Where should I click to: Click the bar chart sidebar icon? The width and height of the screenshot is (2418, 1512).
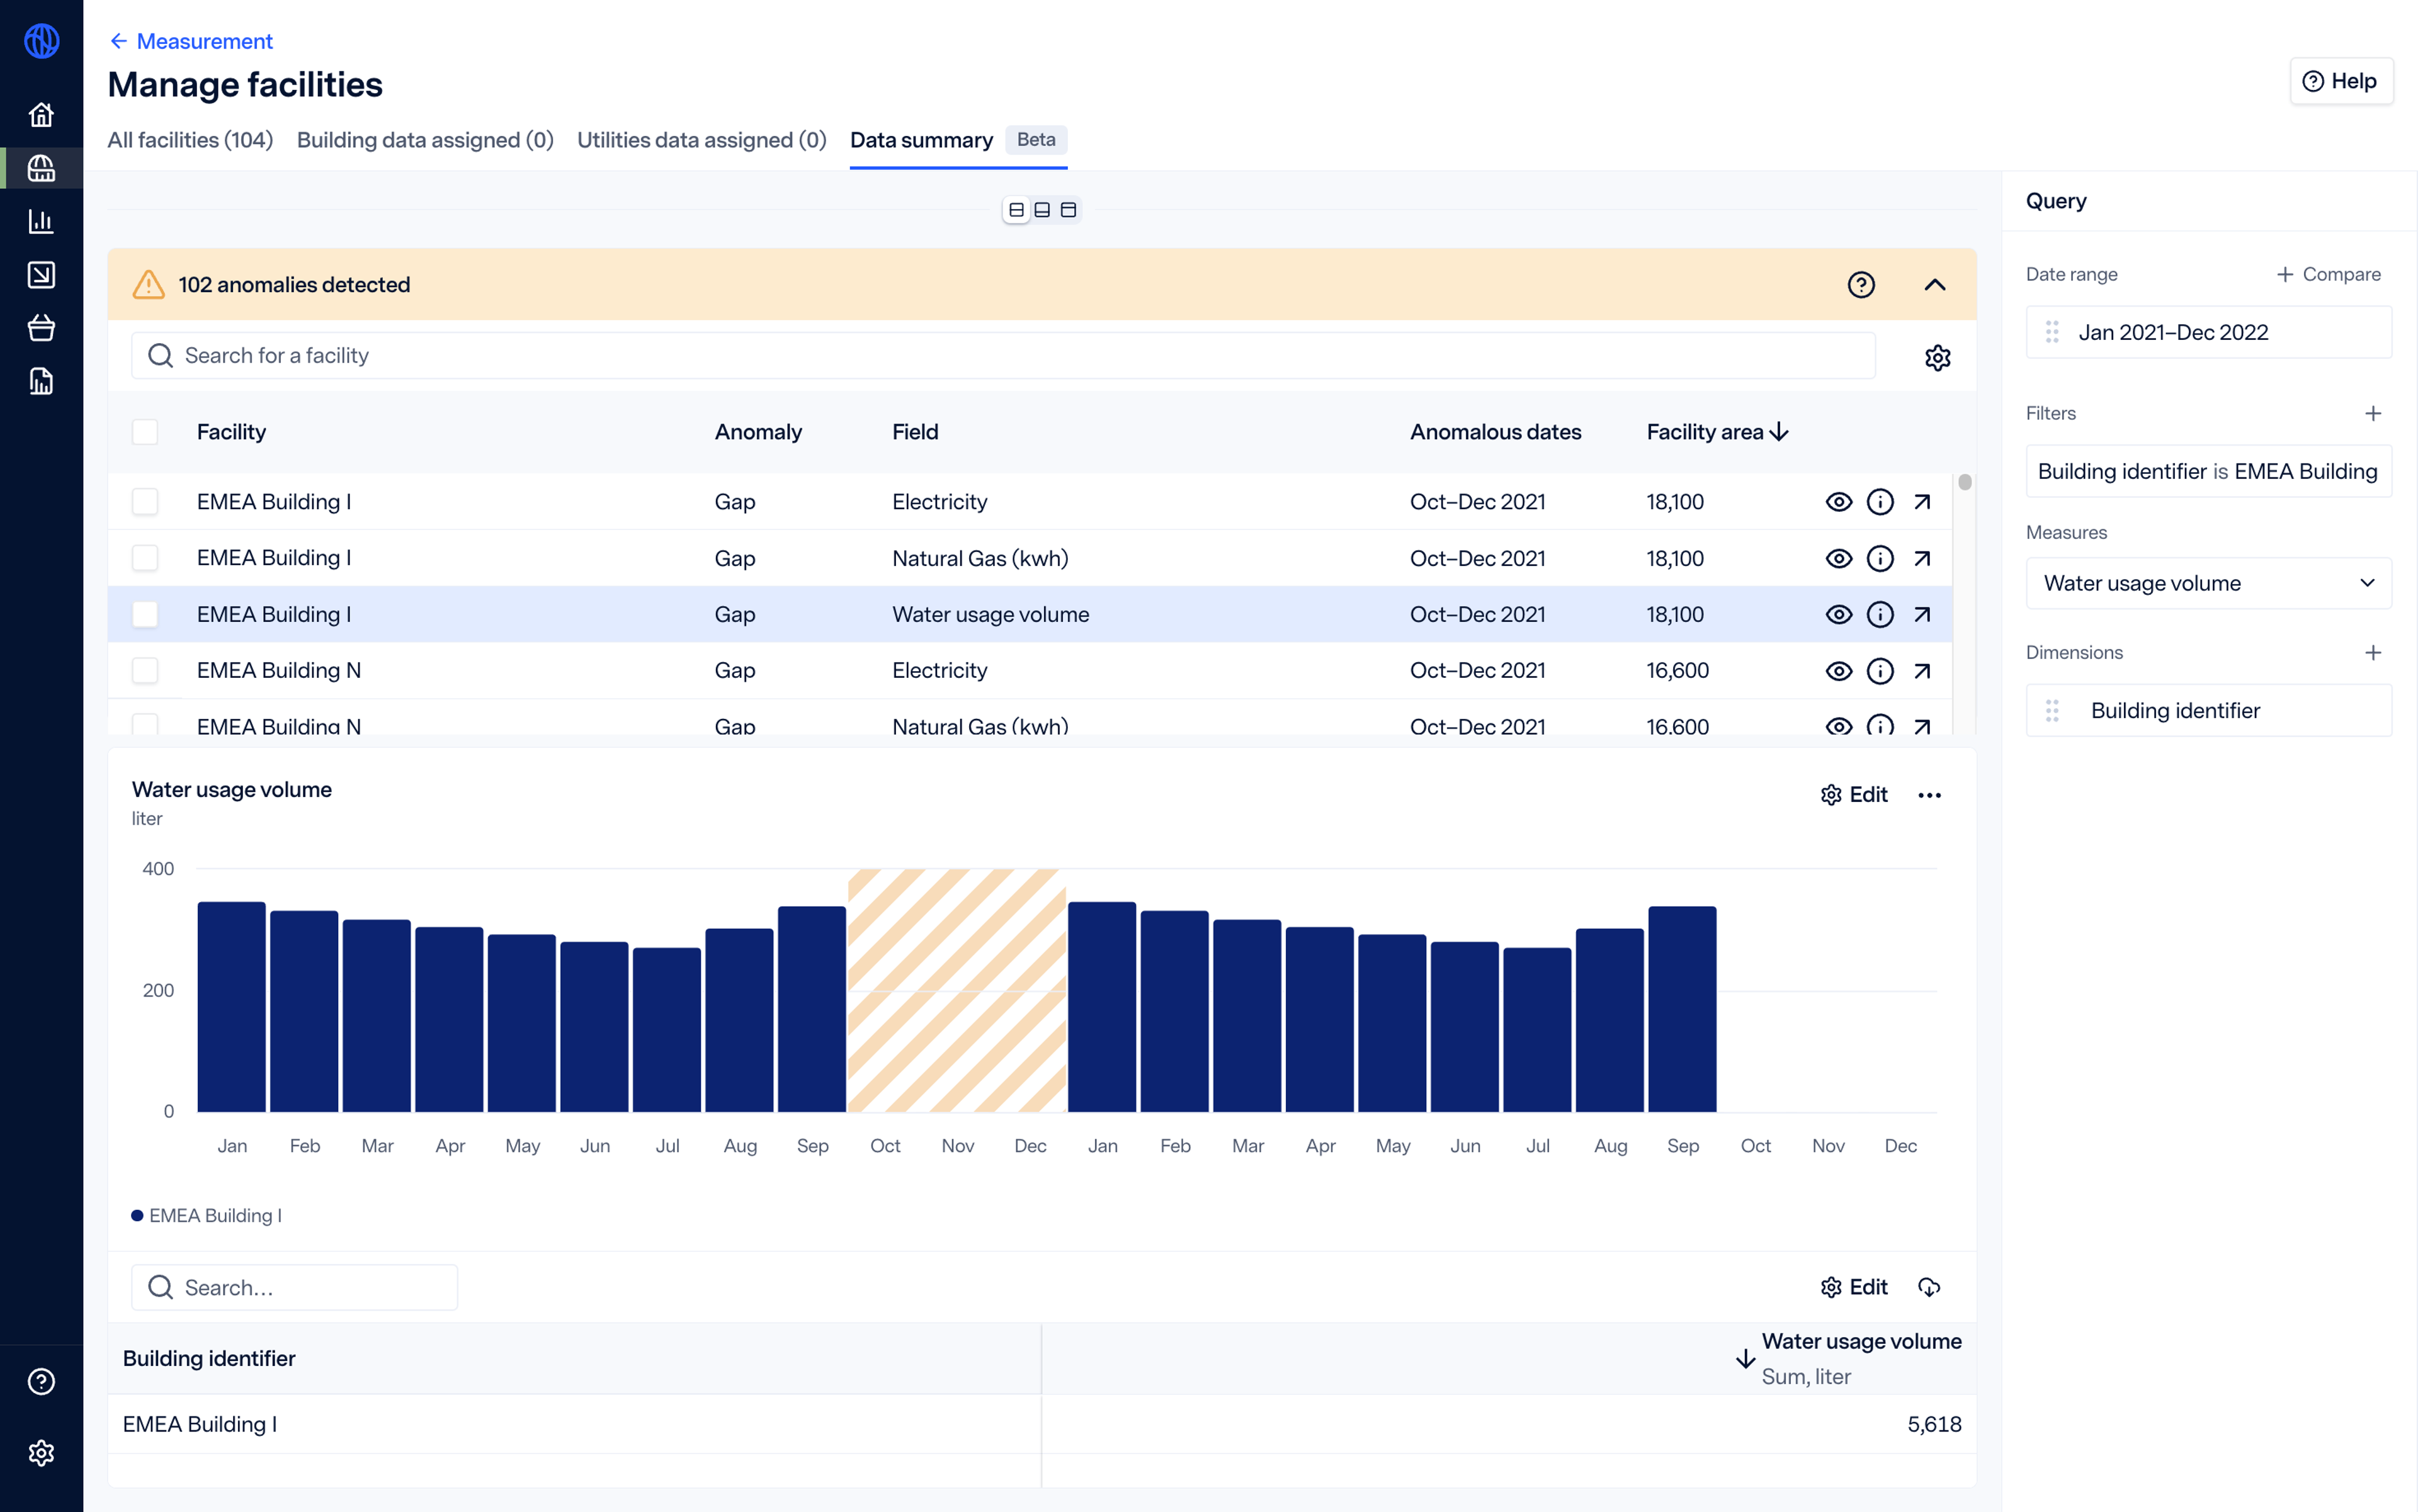[x=41, y=221]
